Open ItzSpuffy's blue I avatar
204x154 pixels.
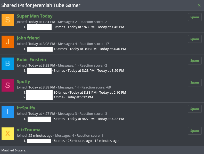[x=8, y=112]
